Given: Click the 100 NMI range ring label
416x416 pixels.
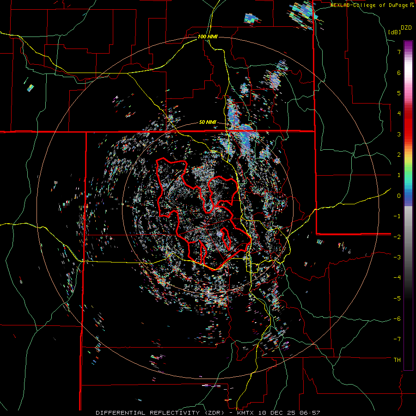Looking at the screenshot, I should tap(208, 37).
